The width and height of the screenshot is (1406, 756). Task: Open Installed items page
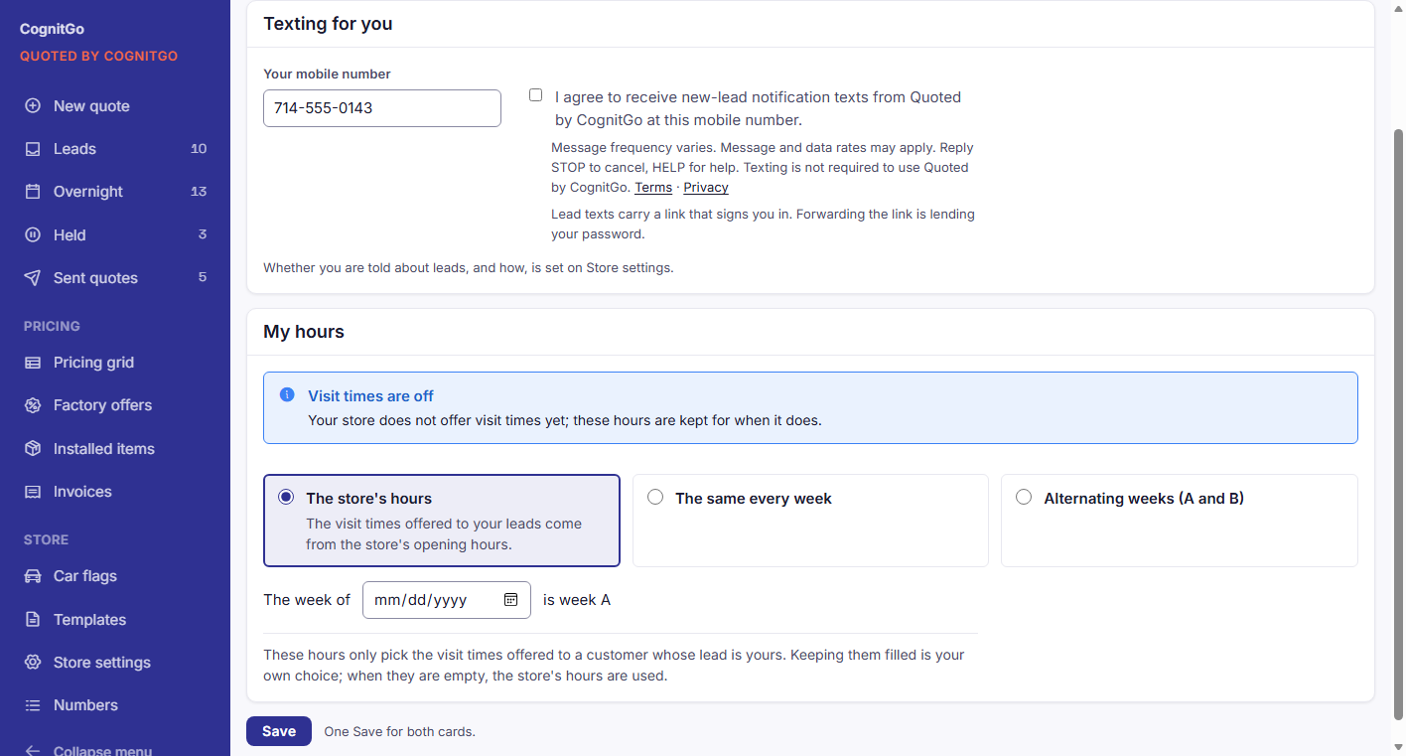[x=115, y=449]
